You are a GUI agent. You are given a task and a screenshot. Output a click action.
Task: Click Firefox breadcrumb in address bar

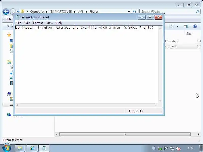tap(94, 12)
